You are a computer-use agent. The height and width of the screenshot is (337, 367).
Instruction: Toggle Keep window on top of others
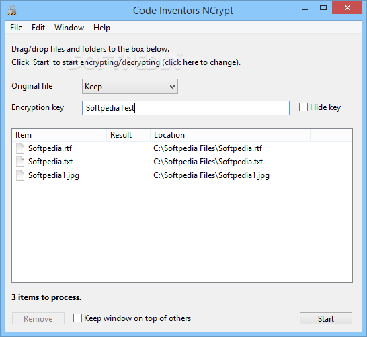[77, 318]
